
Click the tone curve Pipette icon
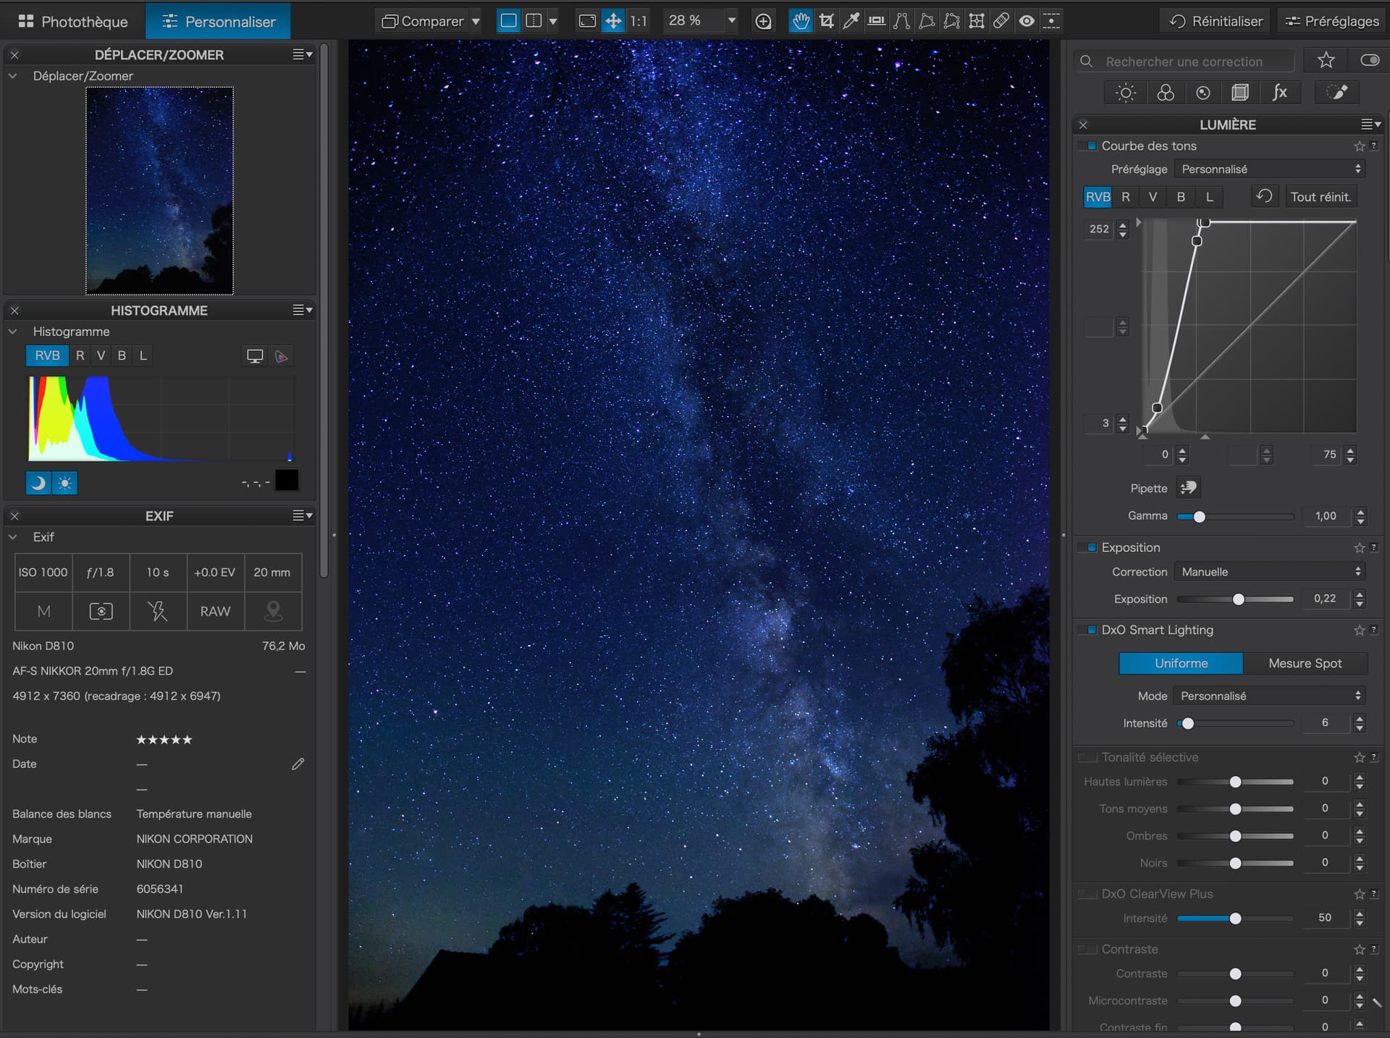pos(1187,488)
